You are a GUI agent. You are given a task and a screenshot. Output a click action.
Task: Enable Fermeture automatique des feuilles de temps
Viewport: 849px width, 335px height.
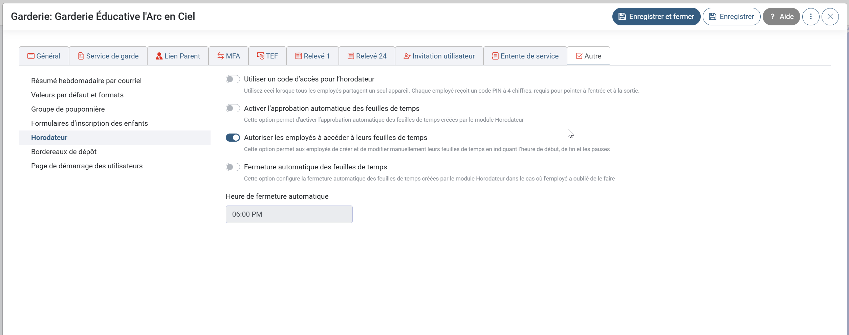[233, 167]
